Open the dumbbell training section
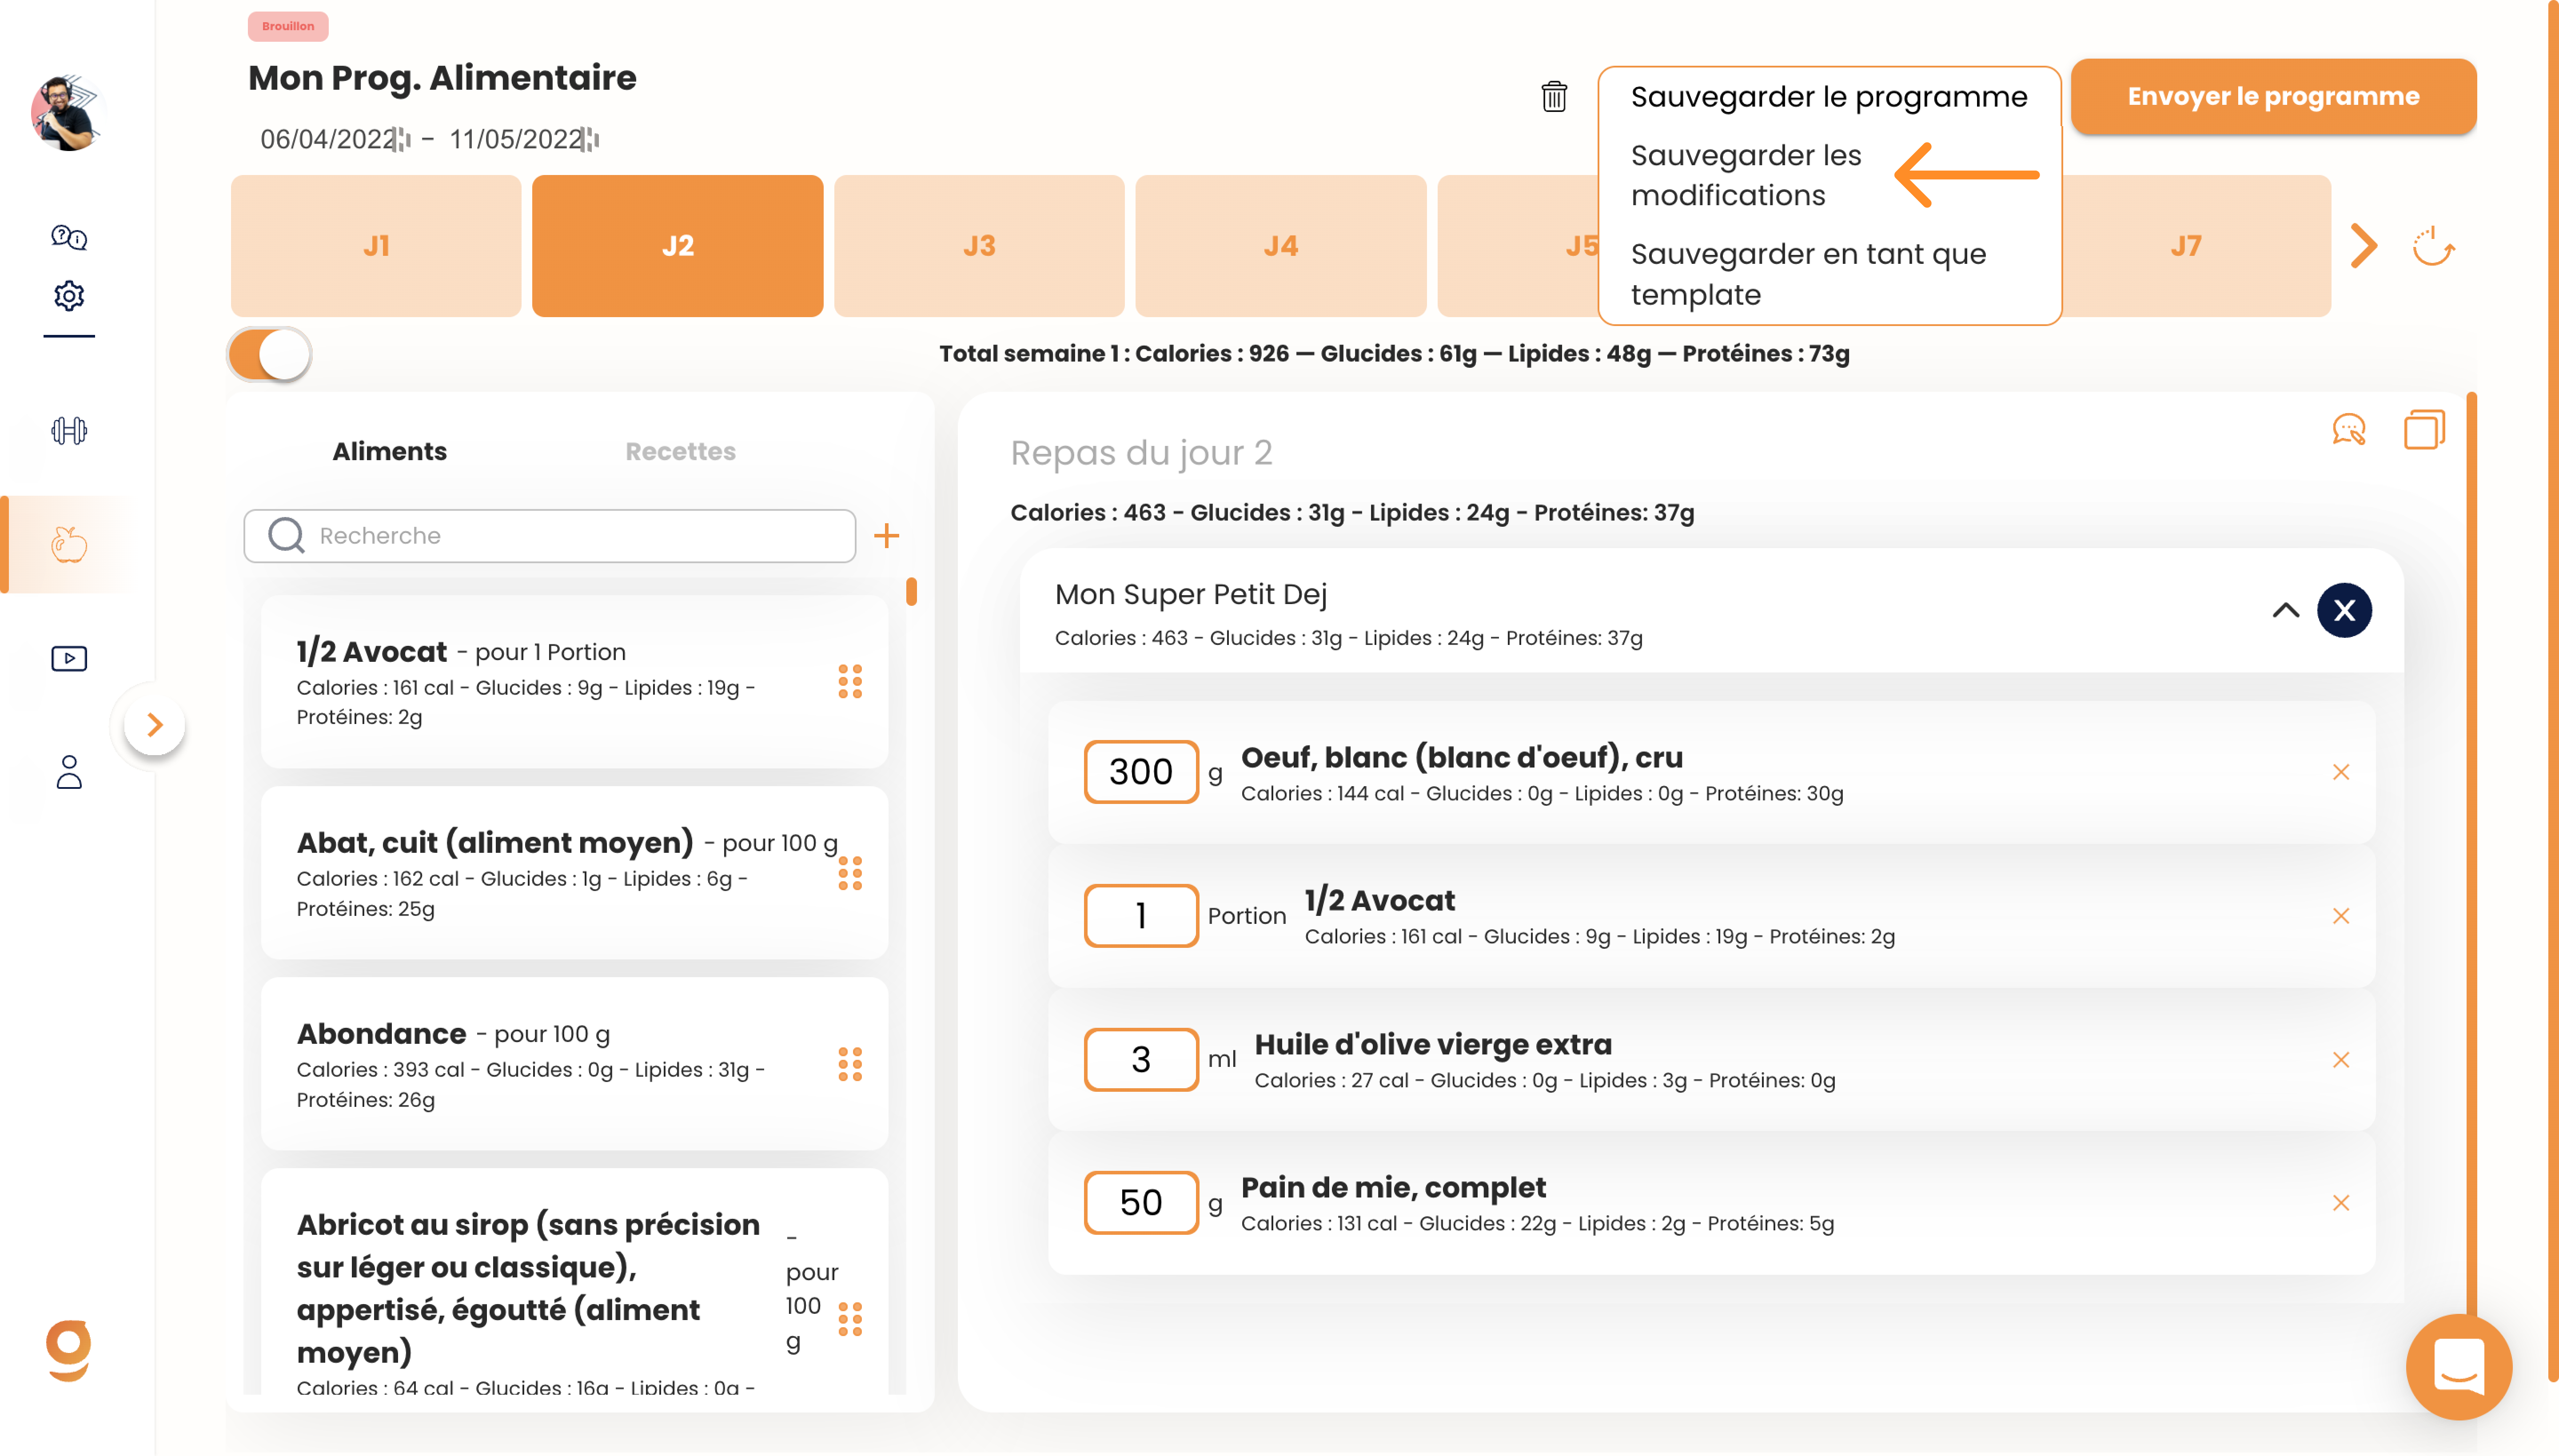The width and height of the screenshot is (2559, 1456). coord(69,431)
